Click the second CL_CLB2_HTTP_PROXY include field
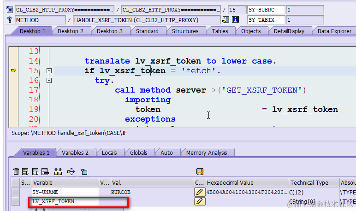The height and width of the screenshot is (211, 356). click(x=171, y=10)
